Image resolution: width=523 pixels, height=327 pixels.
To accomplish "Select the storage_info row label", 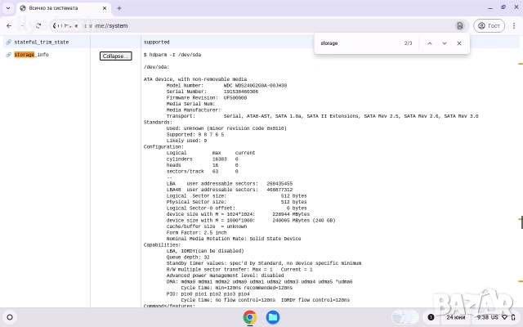I will coord(31,55).
